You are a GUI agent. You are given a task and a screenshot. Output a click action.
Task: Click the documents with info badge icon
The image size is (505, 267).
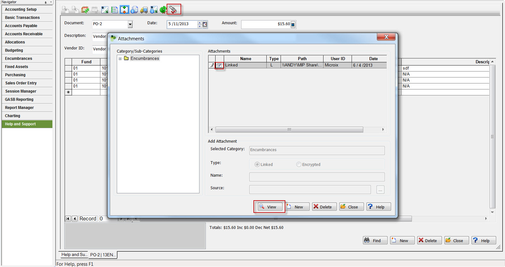(x=134, y=10)
